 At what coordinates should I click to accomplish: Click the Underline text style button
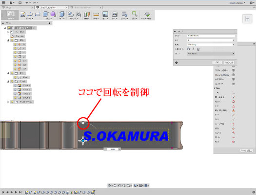click(x=198, y=49)
